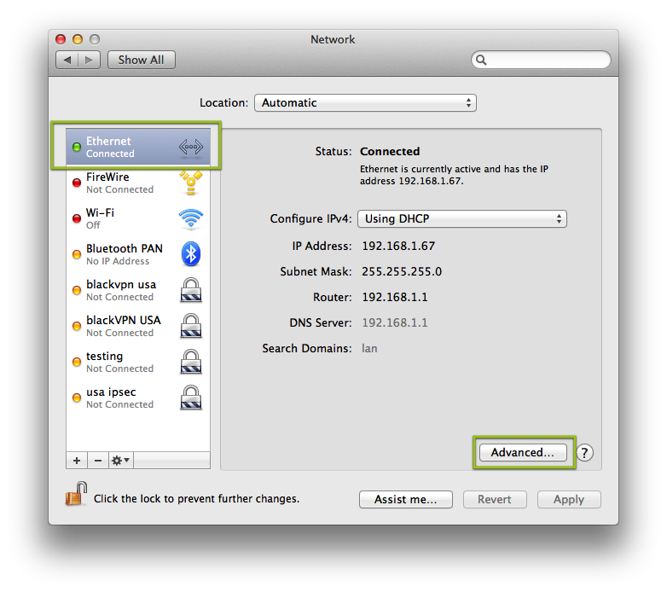The width and height of the screenshot is (667, 592).
Task: Open Configure IPv4 dropdown Using DHCP
Action: [462, 219]
